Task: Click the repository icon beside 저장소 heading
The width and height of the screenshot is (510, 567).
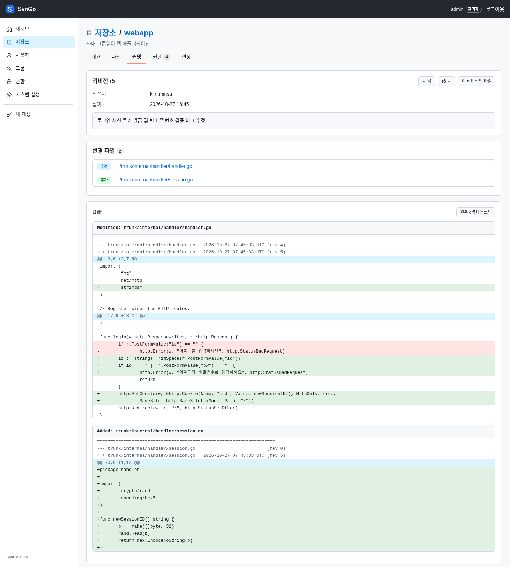Action: [89, 33]
